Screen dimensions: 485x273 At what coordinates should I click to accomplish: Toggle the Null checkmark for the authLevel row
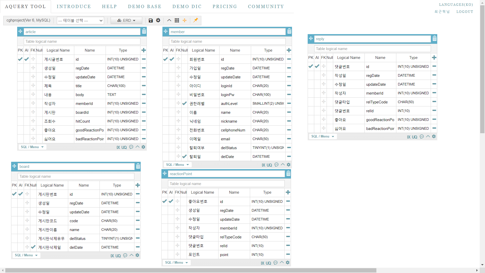[184, 103]
